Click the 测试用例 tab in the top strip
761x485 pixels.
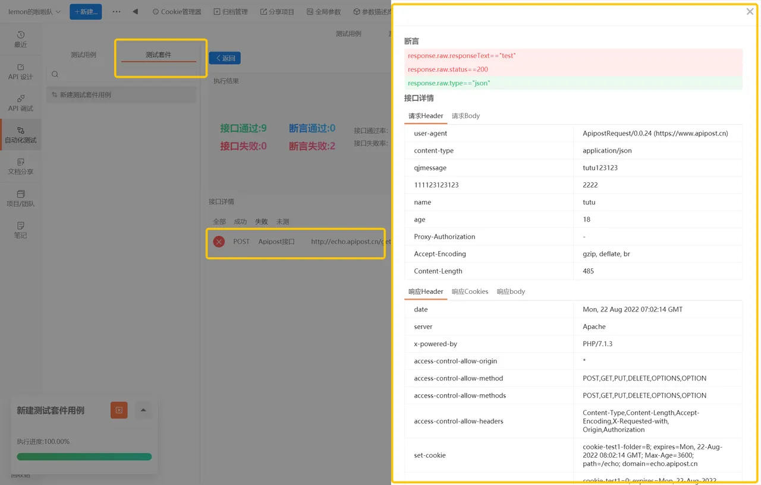348,34
